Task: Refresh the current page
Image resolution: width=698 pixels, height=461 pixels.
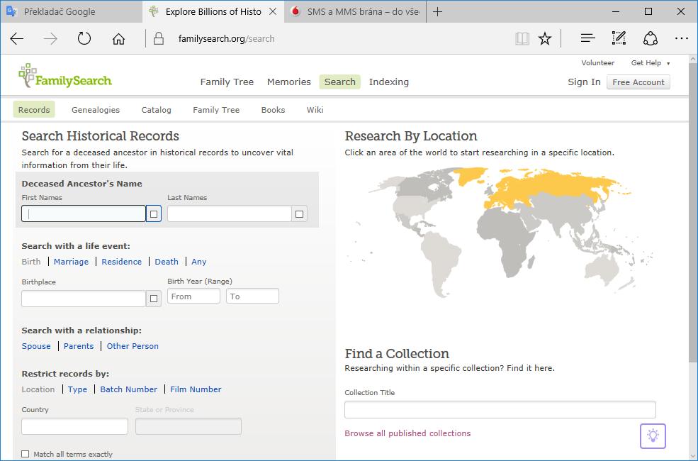Action: pos(84,39)
